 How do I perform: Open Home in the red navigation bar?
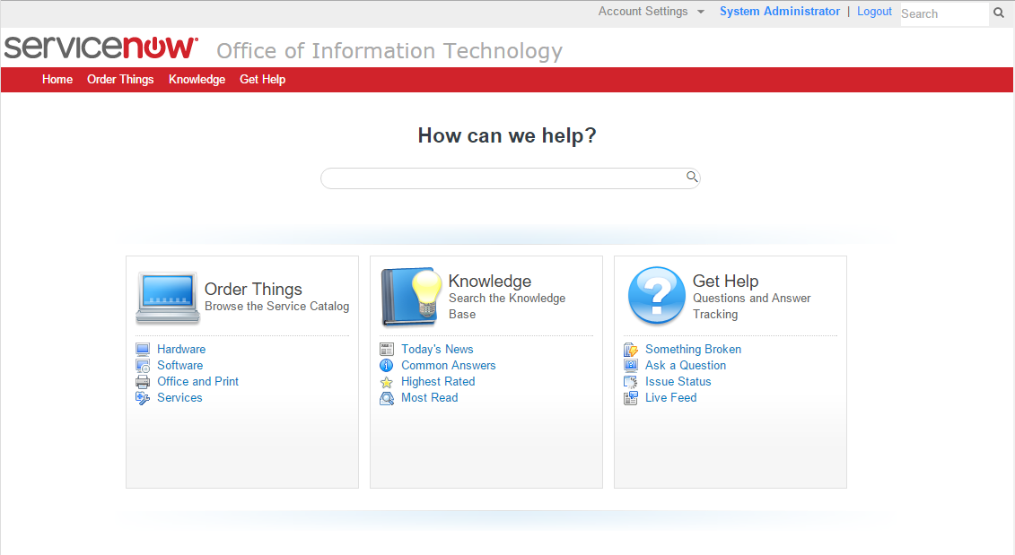click(x=57, y=80)
